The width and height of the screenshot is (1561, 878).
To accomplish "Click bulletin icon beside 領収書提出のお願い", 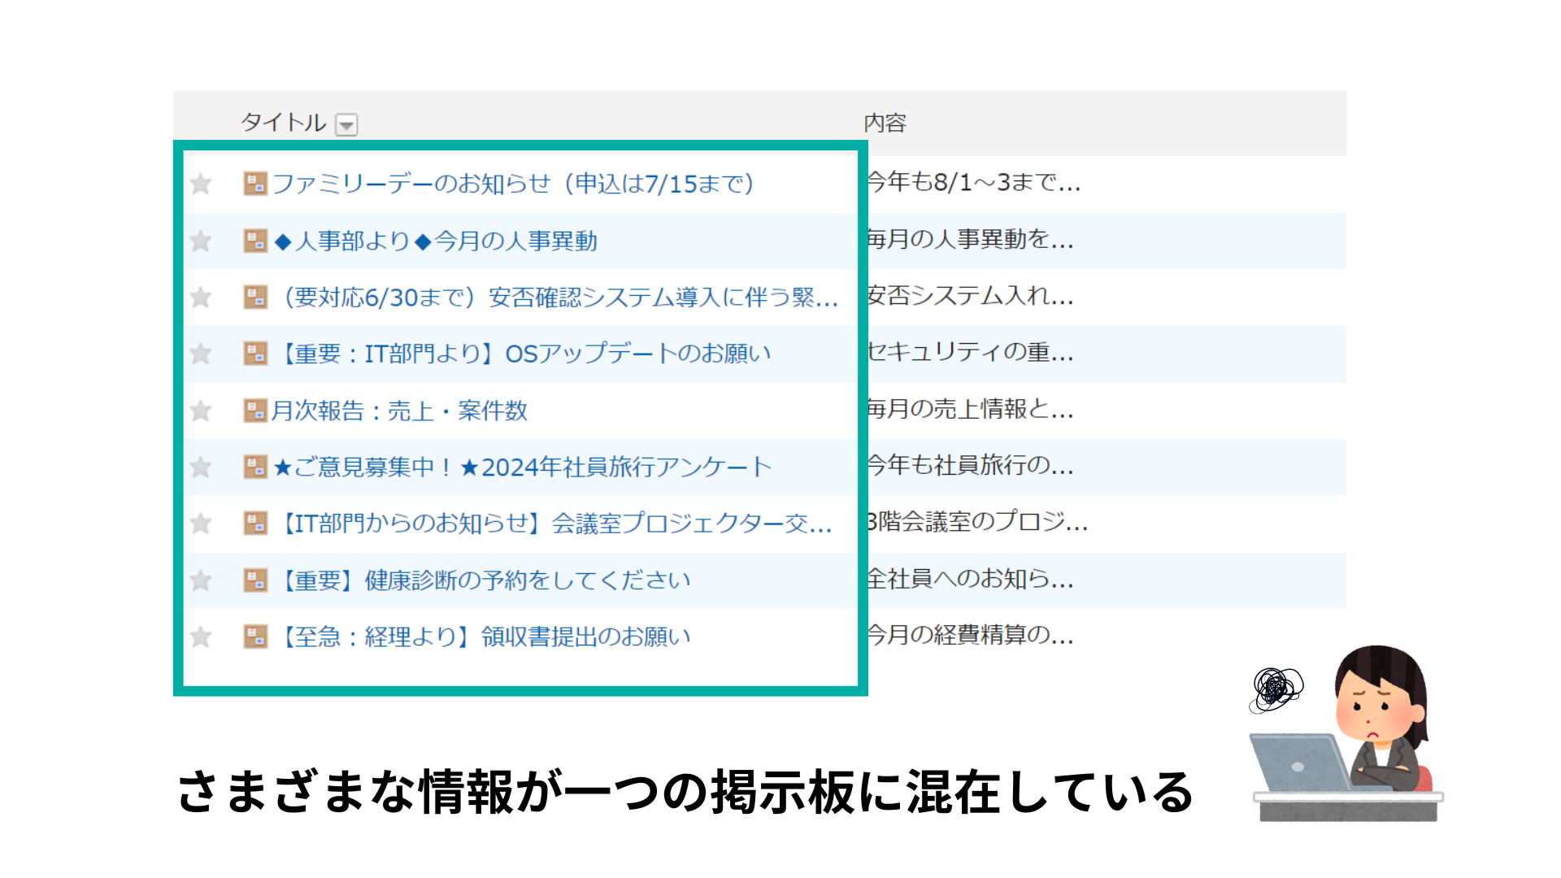I will pos(255,637).
